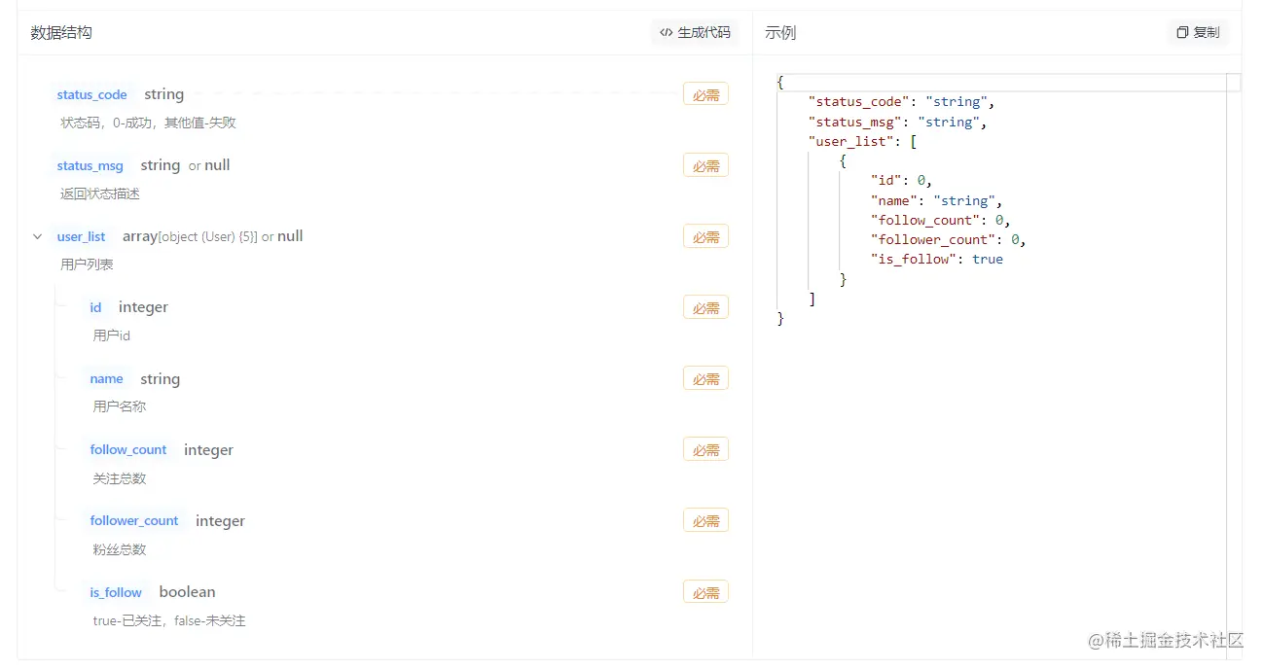
Task: Select the id field name tag
Action: 95,307
